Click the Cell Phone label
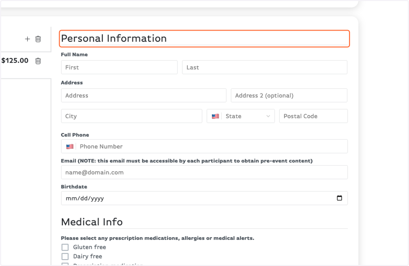 click(x=75, y=135)
